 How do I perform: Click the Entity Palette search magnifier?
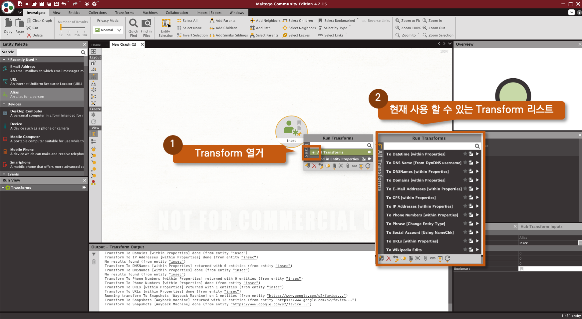[x=83, y=52]
